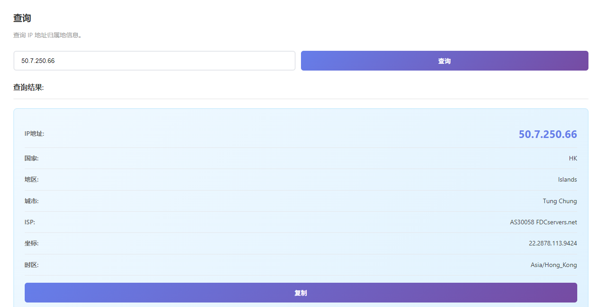The height and width of the screenshot is (307, 597).
Task: Click the Islands region value
Action: pyautogui.click(x=567, y=179)
